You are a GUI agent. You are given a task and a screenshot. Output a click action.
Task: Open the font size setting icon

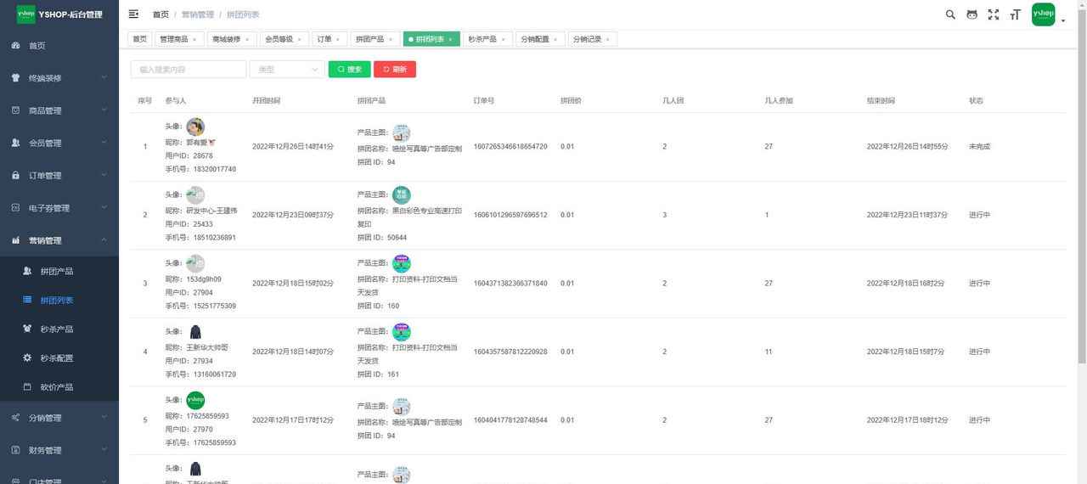[x=1015, y=14]
